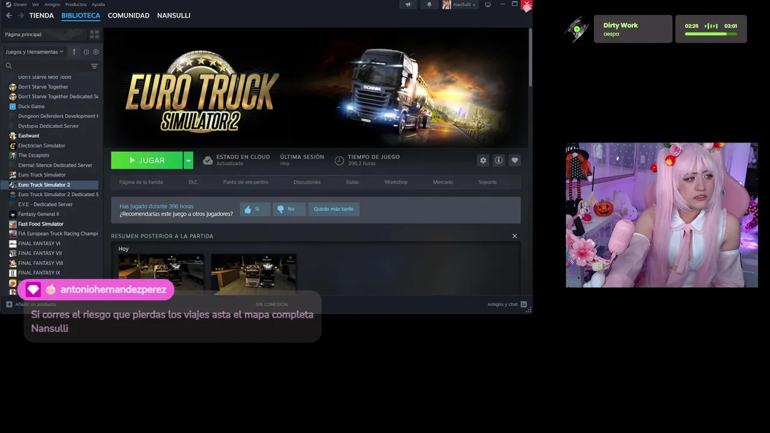Open the Soporte link
This screenshot has width=770, height=433.
coord(487,182)
